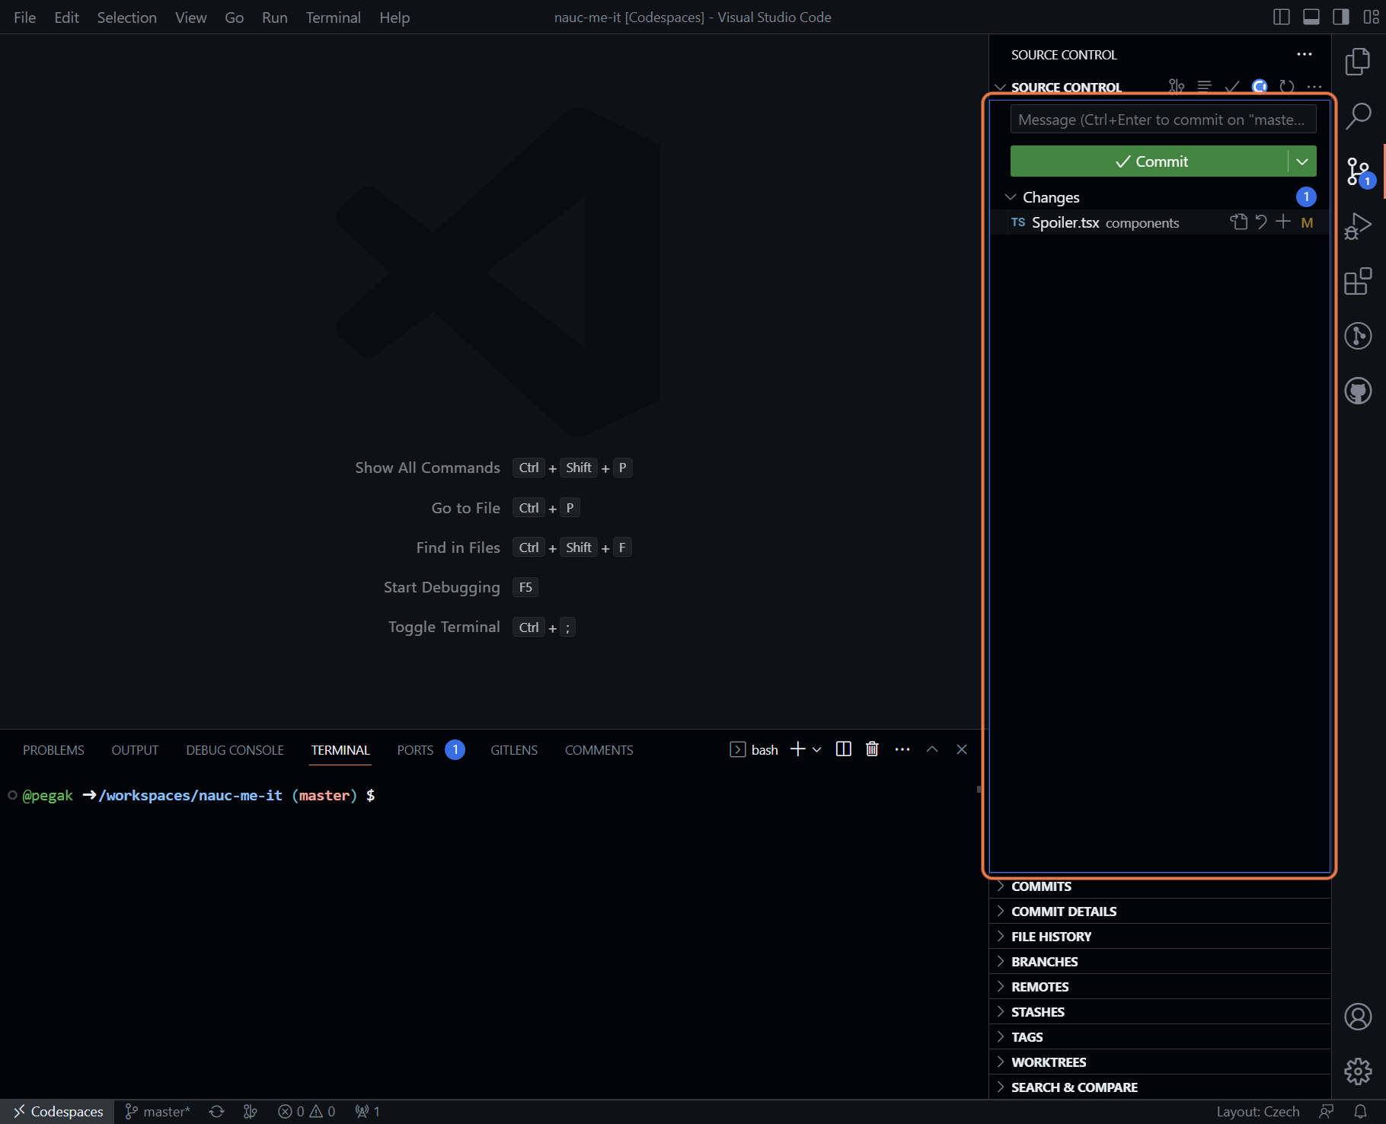Click master* branch in status bar
Image resolution: width=1386 pixels, height=1124 pixels.
(158, 1112)
